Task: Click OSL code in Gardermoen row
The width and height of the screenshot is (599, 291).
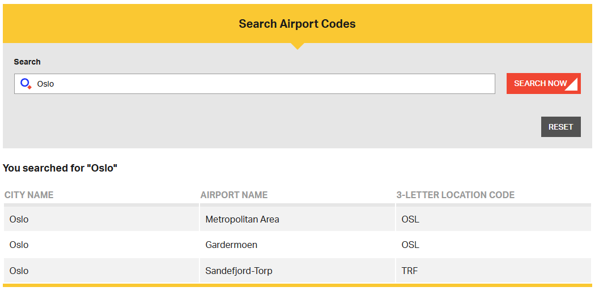Action: click(410, 245)
